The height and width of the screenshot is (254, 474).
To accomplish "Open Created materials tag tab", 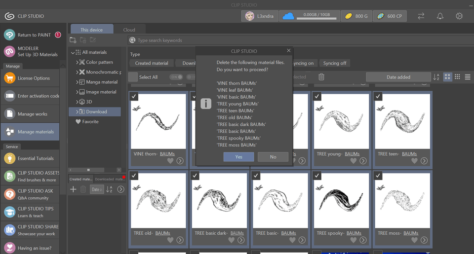I will pos(80,179).
